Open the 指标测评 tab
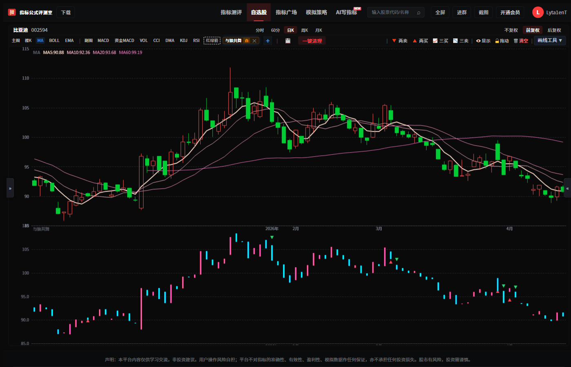Screen dimensions: 571x367 tap(231, 12)
